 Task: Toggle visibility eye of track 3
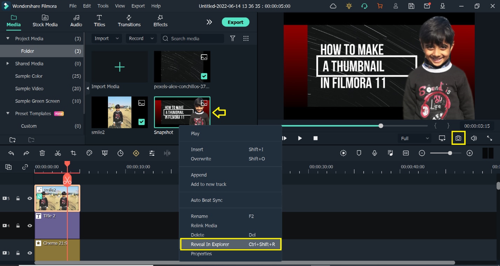coord(30,253)
